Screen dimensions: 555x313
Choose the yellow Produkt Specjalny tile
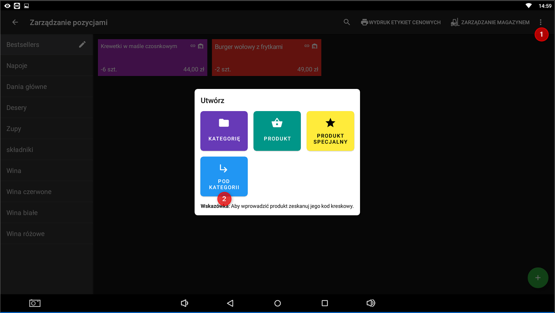click(330, 131)
